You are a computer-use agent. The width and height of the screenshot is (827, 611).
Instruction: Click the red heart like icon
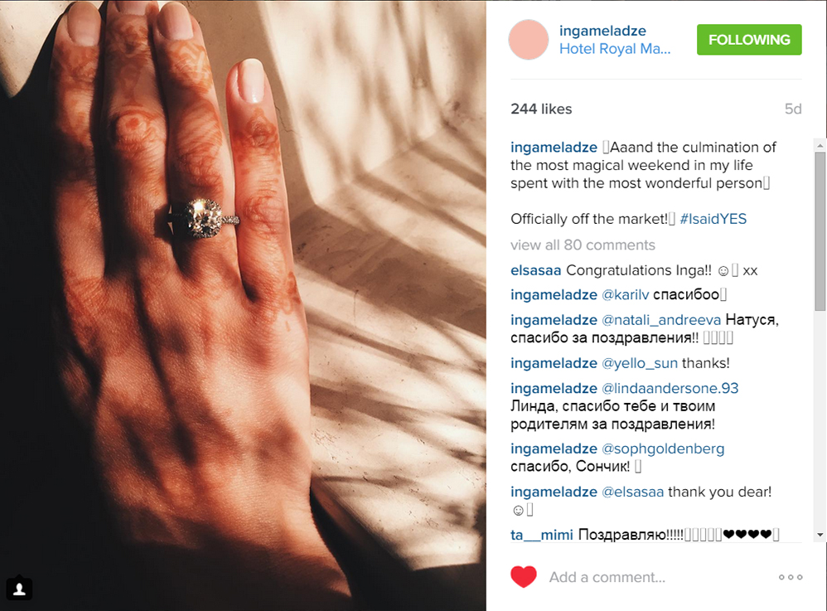pos(523,577)
